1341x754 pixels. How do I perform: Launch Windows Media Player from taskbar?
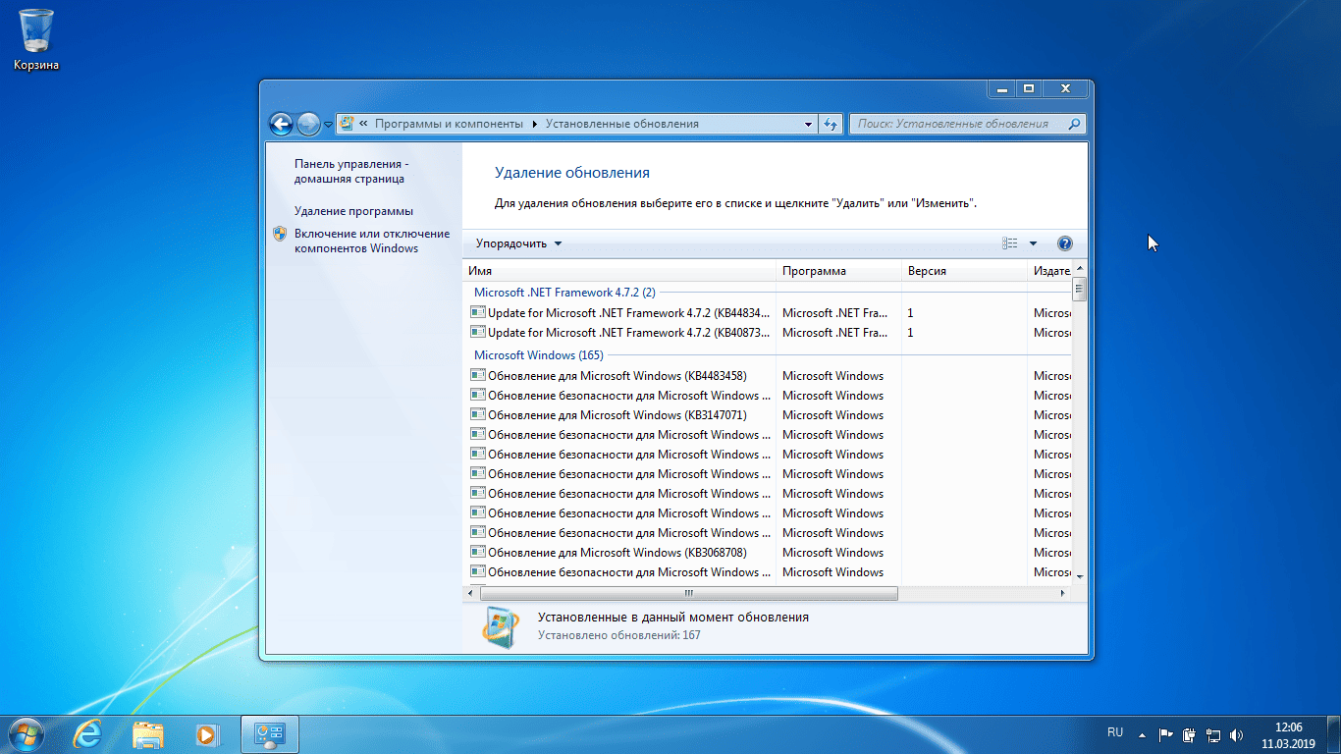[x=206, y=733]
